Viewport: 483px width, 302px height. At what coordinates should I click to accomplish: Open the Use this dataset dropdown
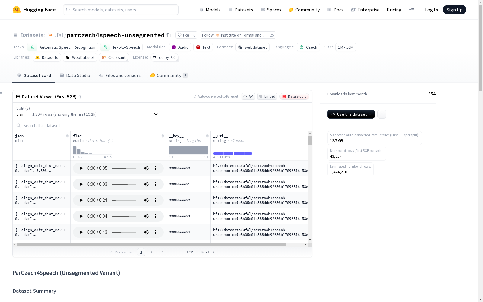tap(351, 114)
